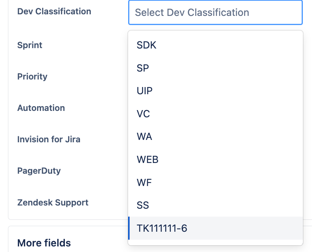312x252 pixels.
Task: Click the blue selection bar beside TK111111-6
Action: coord(129,228)
